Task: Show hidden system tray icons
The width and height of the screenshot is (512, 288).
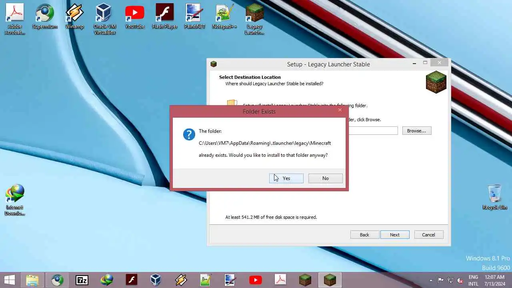Action: (x=431, y=280)
